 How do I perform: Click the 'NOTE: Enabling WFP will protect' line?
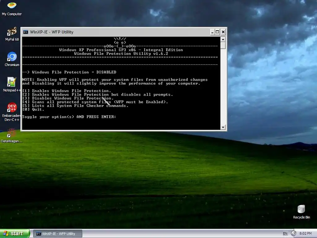click(115, 80)
